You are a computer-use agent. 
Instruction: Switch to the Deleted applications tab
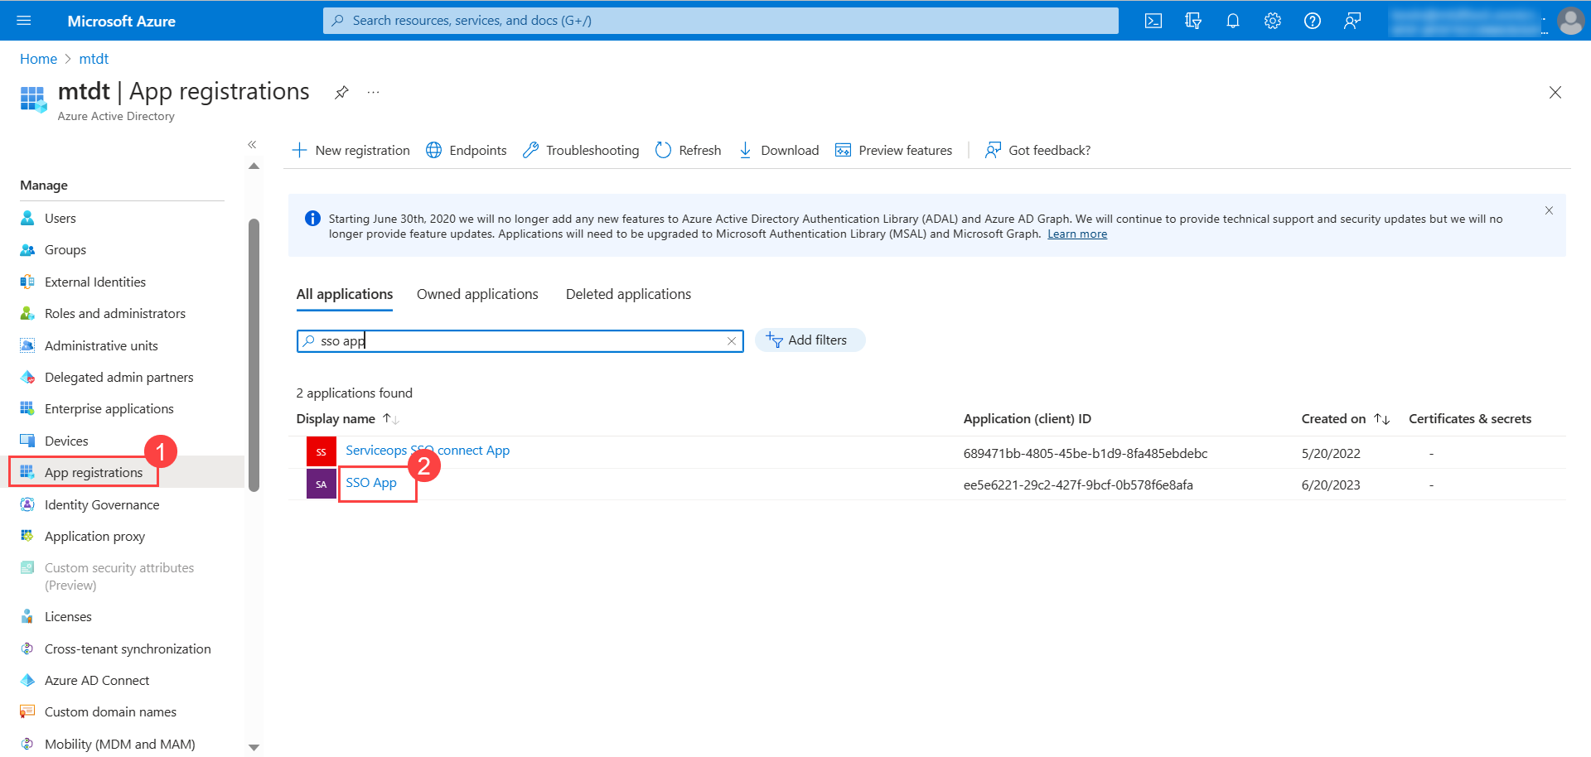click(628, 294)
